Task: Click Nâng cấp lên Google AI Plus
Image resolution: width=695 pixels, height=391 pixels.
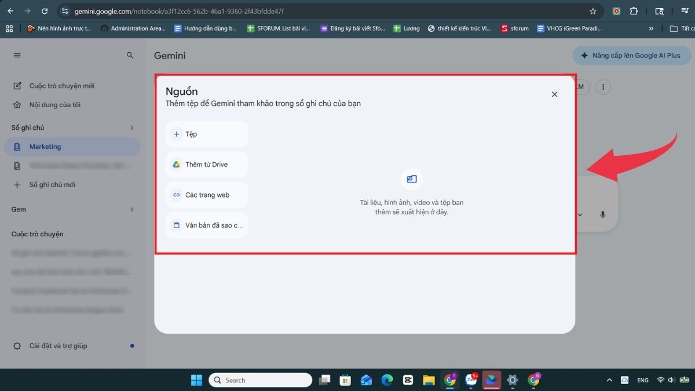Action: click(x=632, y=56)
